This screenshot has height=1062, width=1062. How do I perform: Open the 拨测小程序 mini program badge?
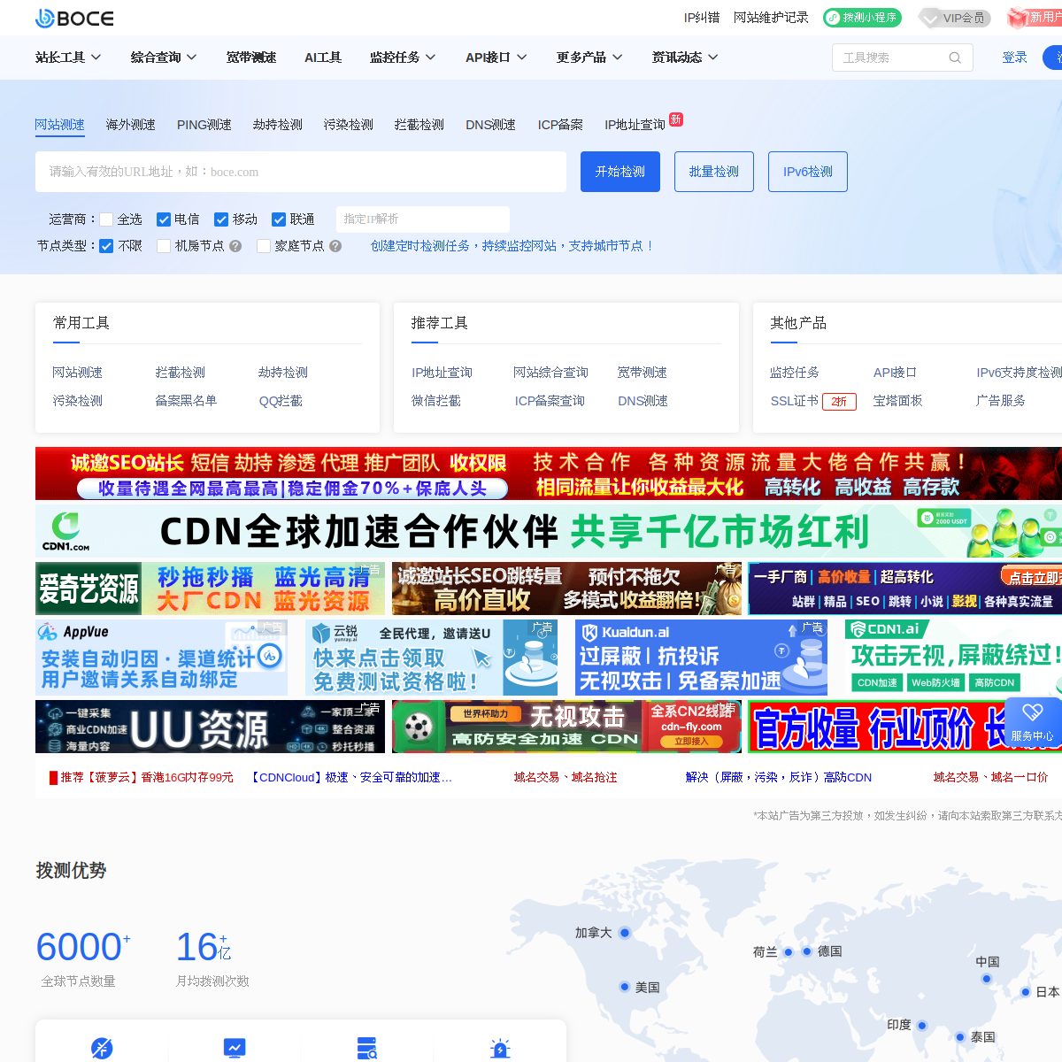[862, 18]
